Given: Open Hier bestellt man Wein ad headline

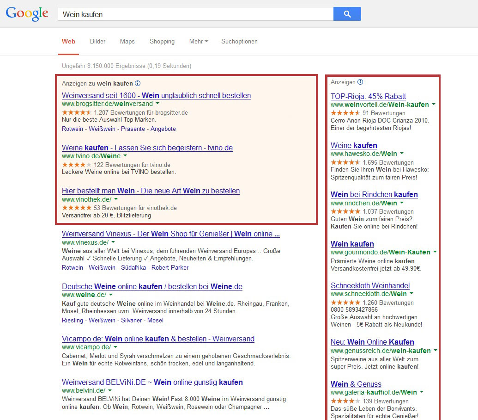Looking at the screenshot, I should pos(151,191).
